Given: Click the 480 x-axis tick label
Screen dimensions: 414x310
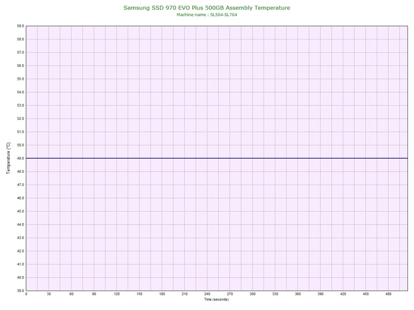Looking at the screenshot, I should [389, 294].
